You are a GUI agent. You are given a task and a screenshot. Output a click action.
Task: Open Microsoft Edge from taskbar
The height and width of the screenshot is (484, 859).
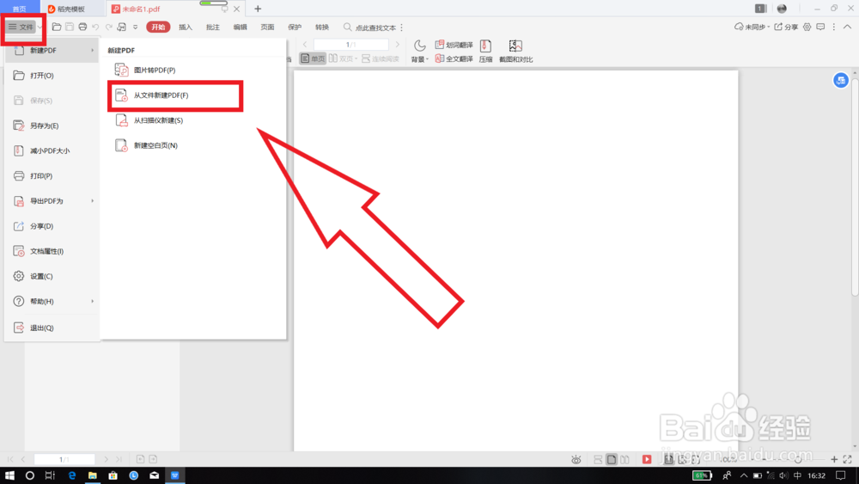[x=72, y=475]
